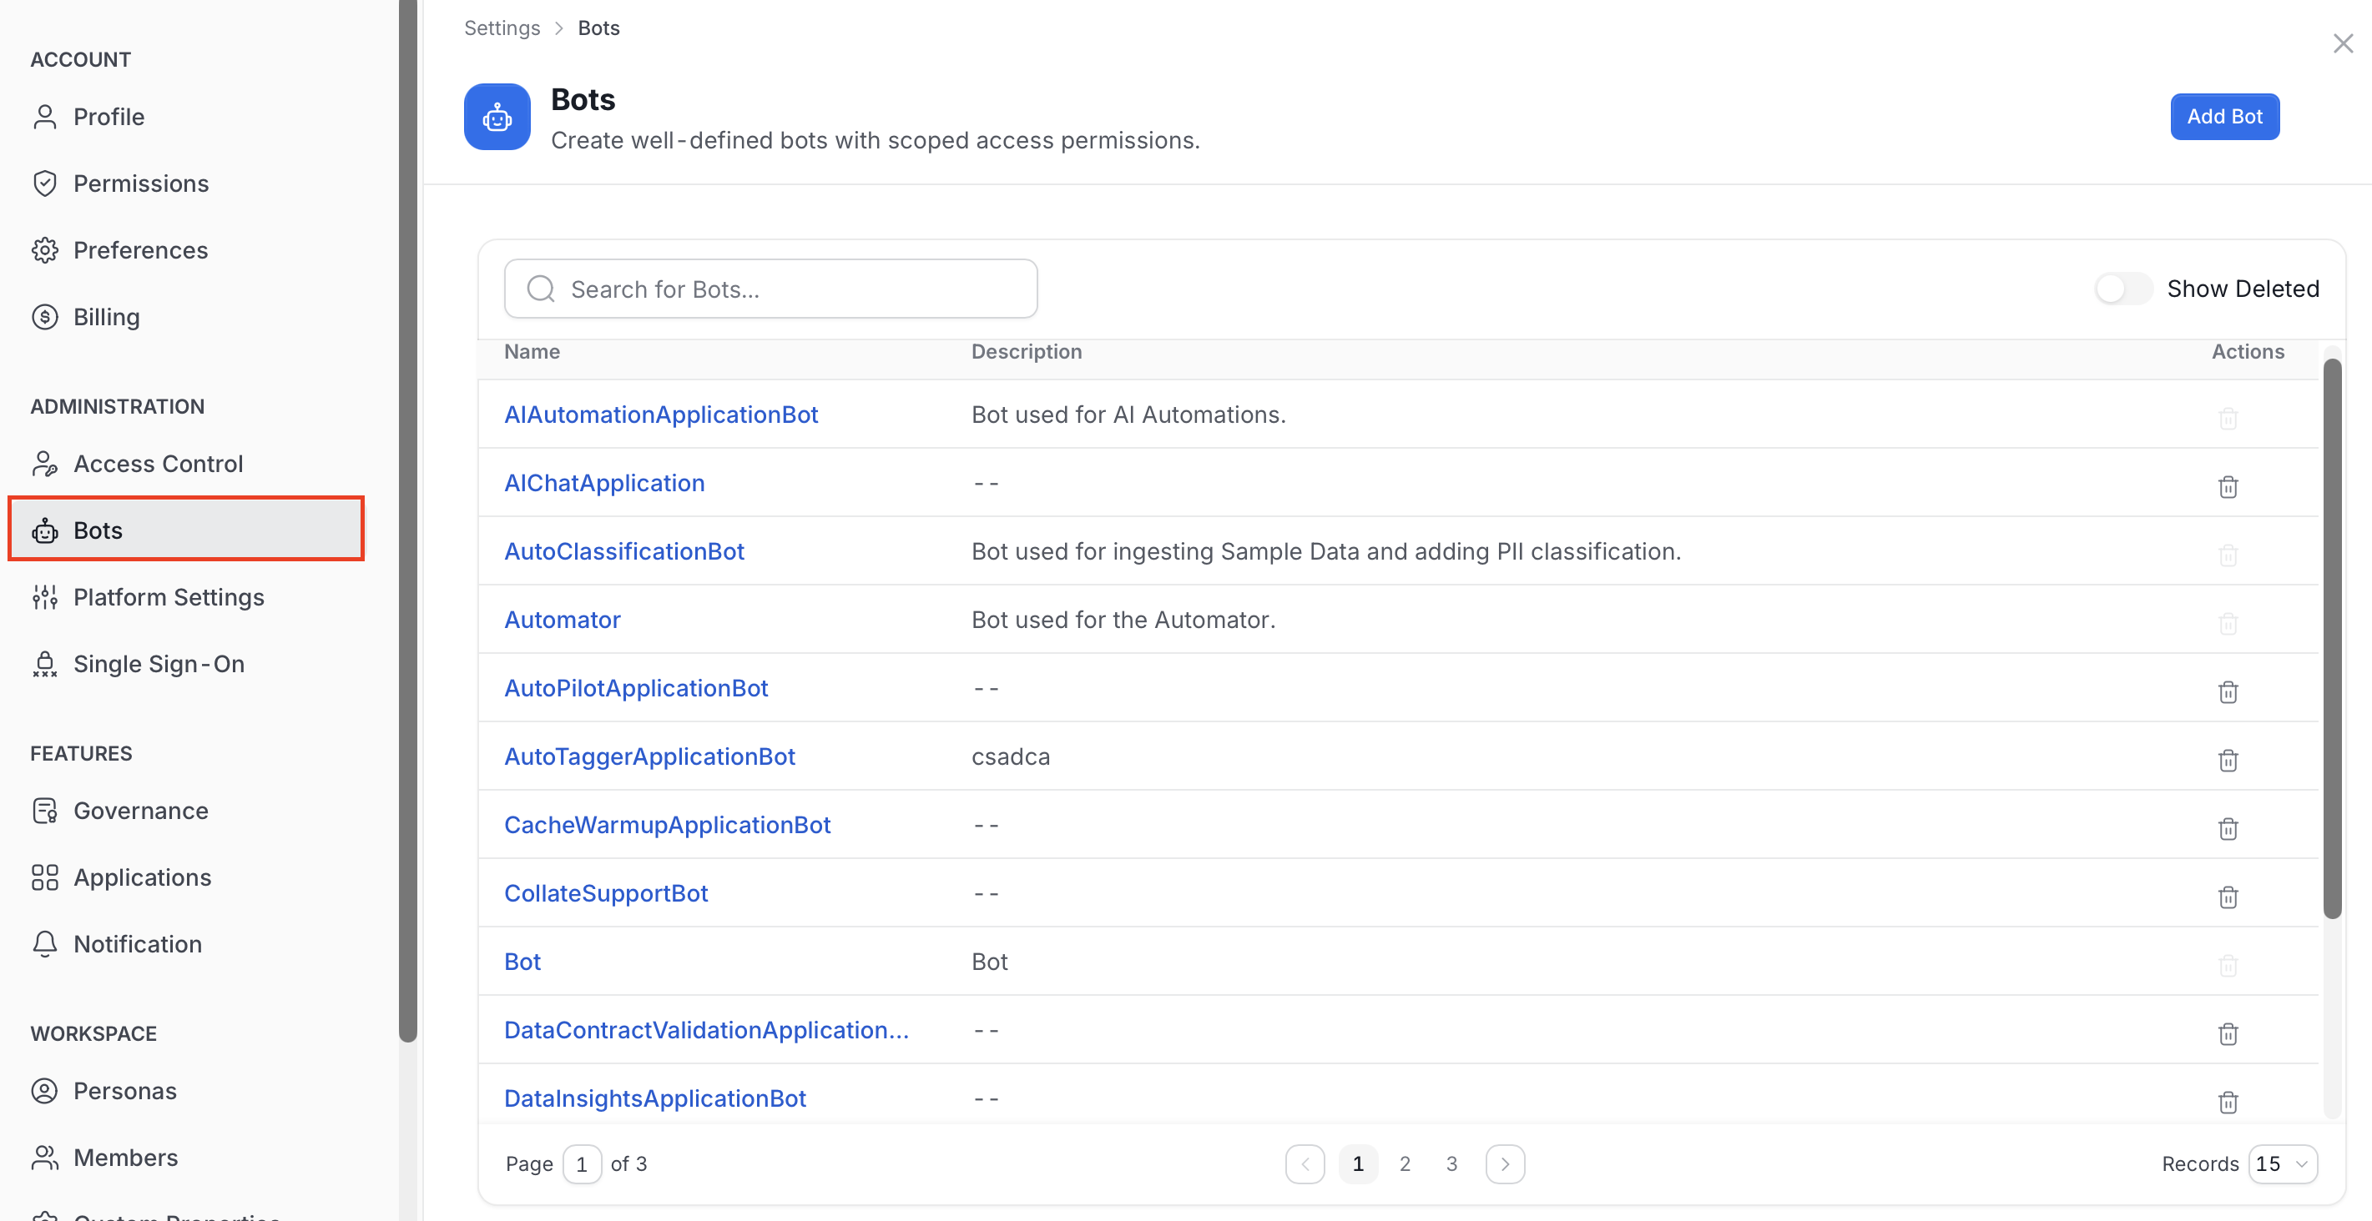Click trash icon for DataInsightsApplicationBot
Image resolution: width=2372 pixels, height=1221 pixels.
point(2228,1102)
